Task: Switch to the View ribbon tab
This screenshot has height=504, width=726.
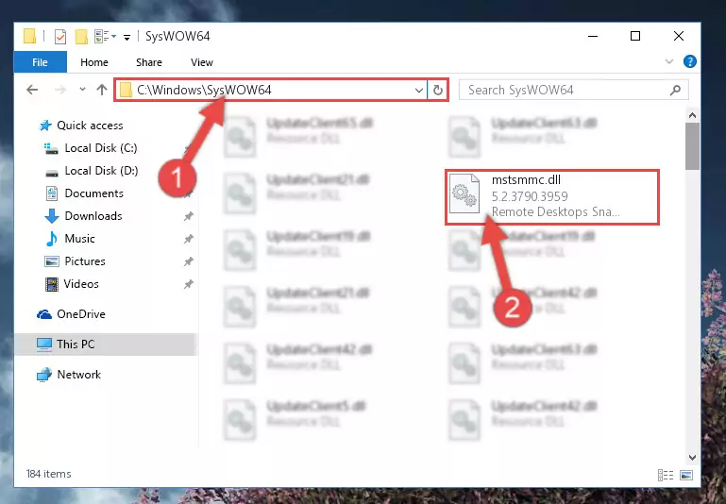Action: pyautogui.click(x=202, y=62)
